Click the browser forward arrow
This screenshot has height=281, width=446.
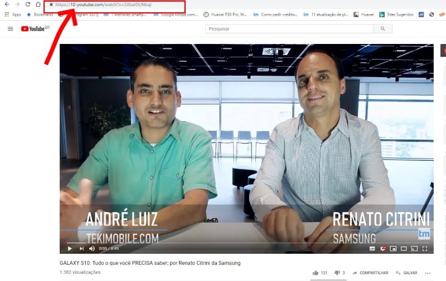(17, 4)
